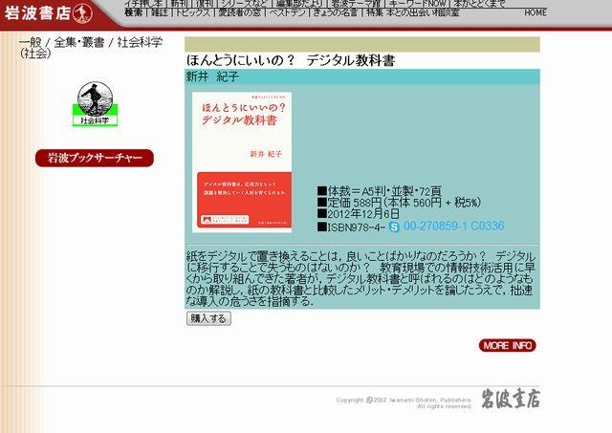Click the 岩波ブックサーチャー button
The width and height of the screenshot is (612, 433).
tap(95, 158)
